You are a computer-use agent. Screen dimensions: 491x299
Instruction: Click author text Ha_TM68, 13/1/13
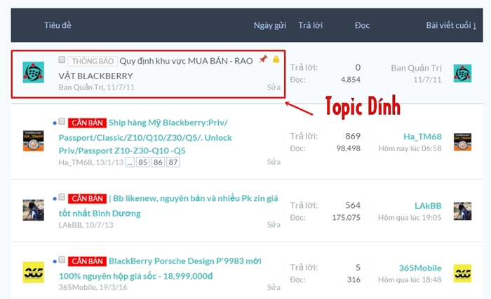pyautogui.click(x=91, y=162)
